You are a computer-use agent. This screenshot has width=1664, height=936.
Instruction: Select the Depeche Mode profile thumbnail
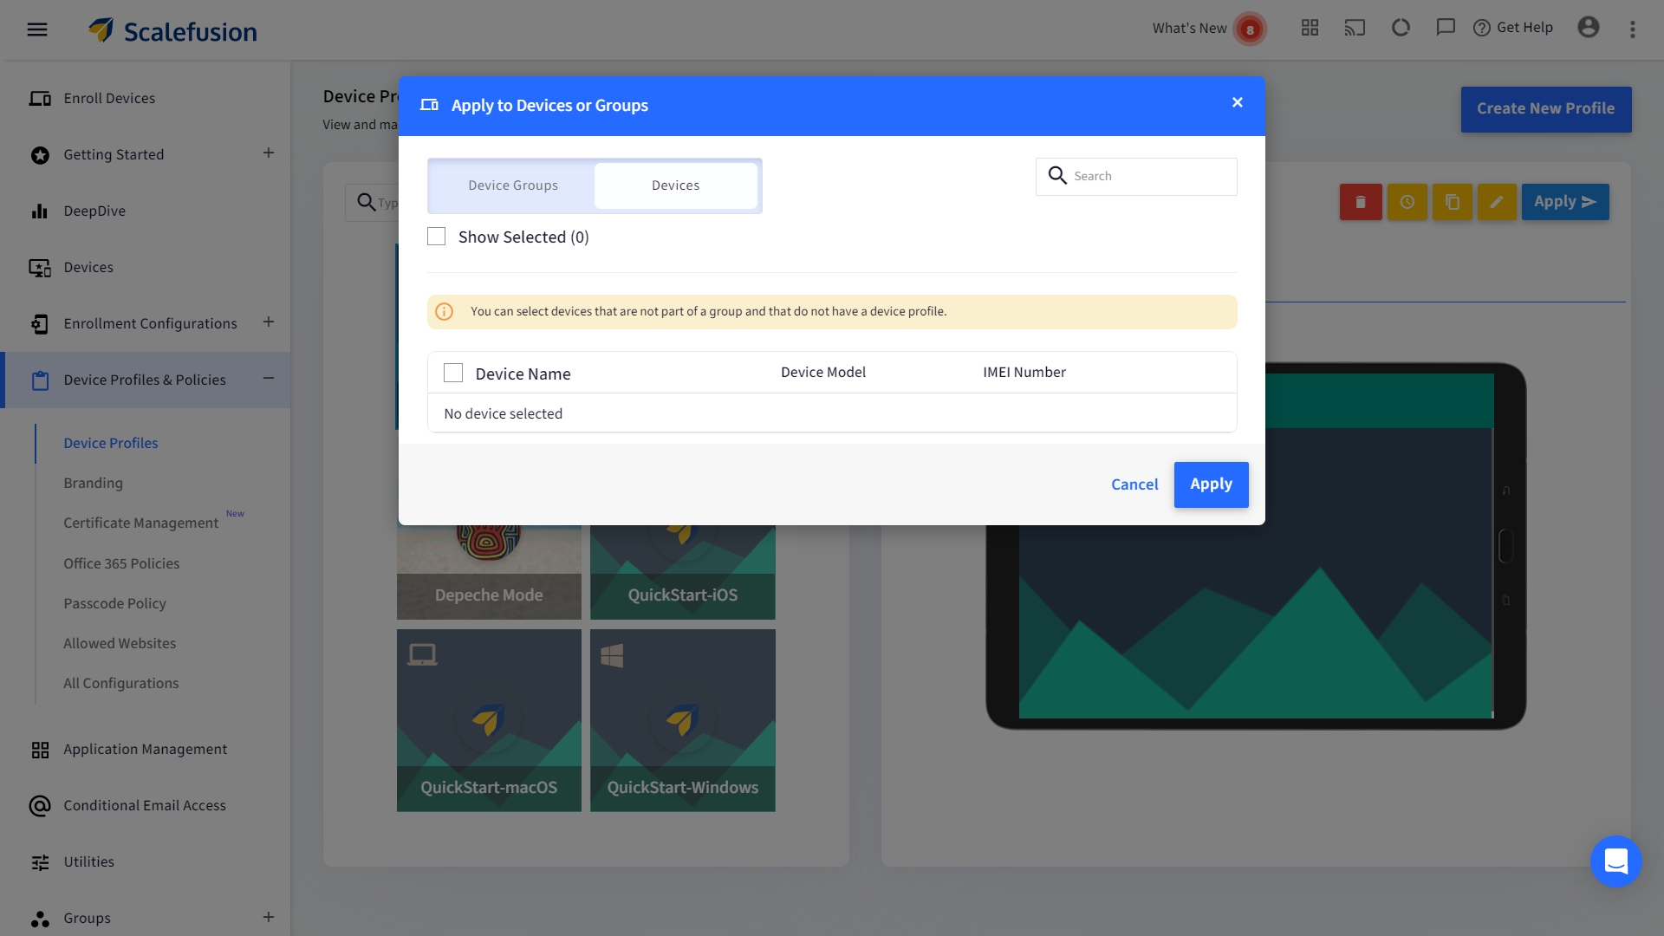click(489, 572)
